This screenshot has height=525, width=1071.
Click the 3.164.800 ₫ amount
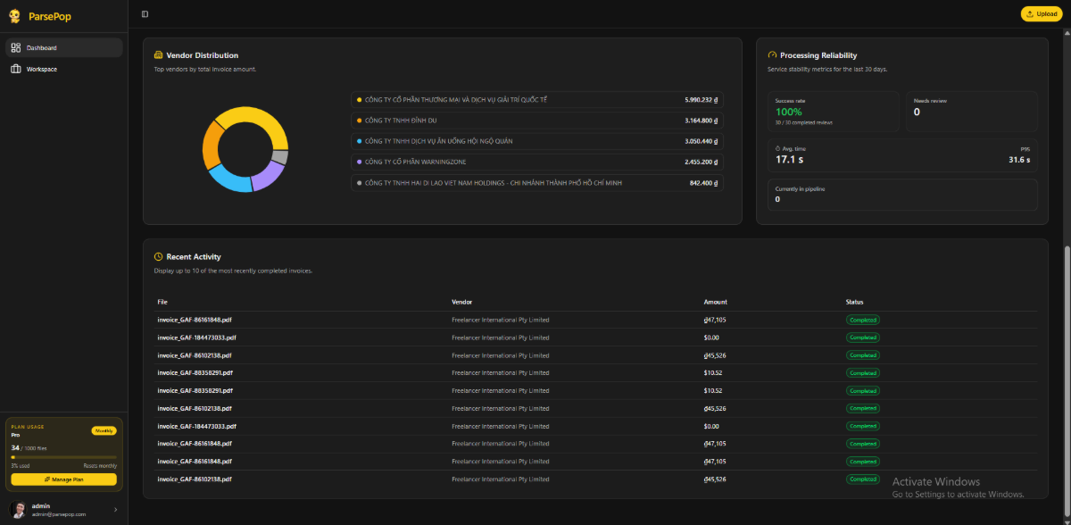pos(702,121)
